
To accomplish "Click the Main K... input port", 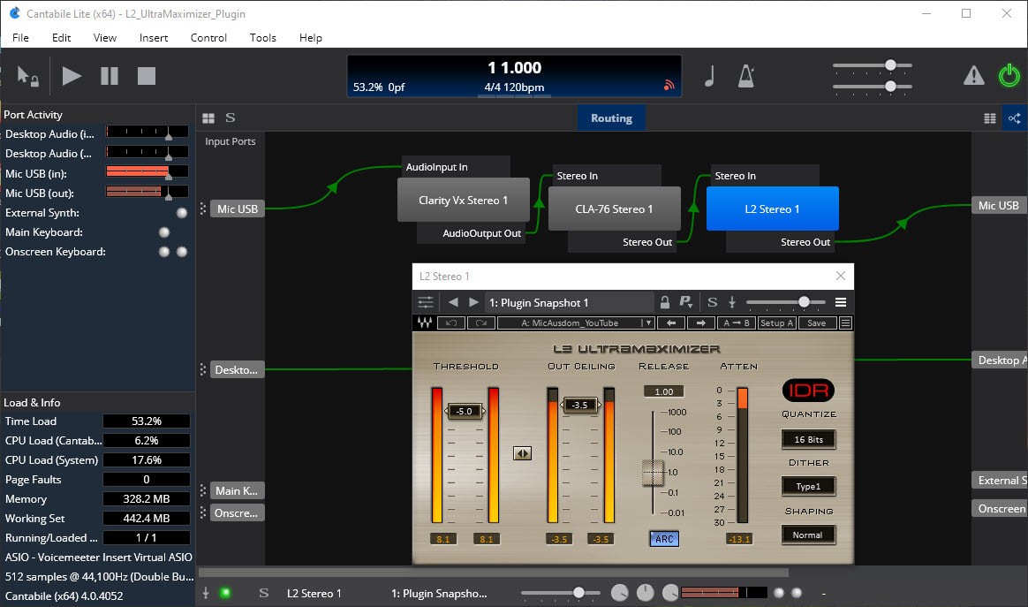I will [237, 491].
